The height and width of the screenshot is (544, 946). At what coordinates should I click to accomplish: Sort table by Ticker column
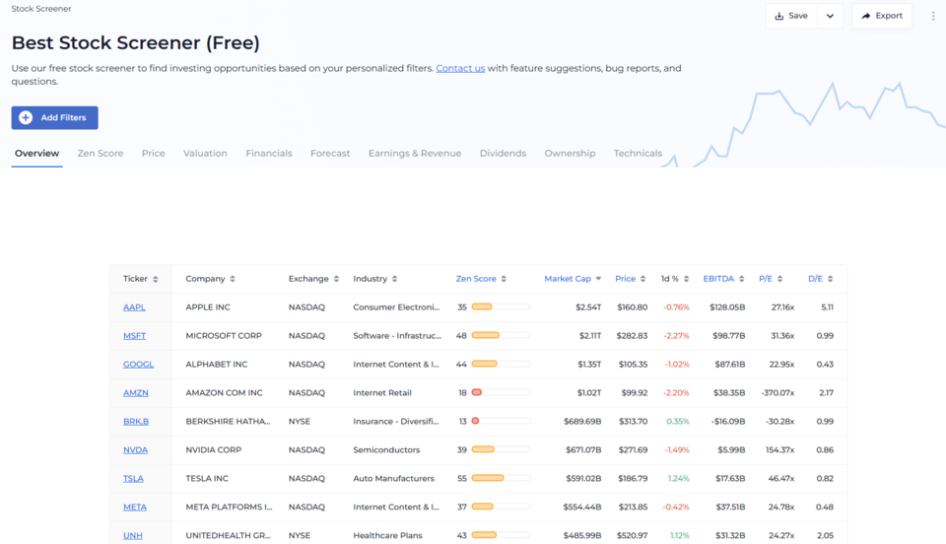point(141,279)
